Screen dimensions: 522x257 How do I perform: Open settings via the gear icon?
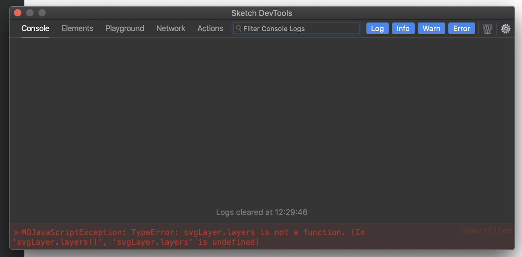(506, 29)
